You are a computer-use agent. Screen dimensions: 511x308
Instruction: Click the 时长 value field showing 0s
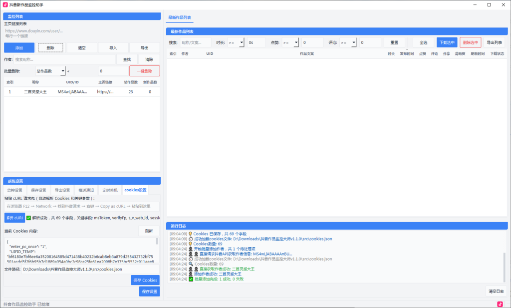[256, 42]
